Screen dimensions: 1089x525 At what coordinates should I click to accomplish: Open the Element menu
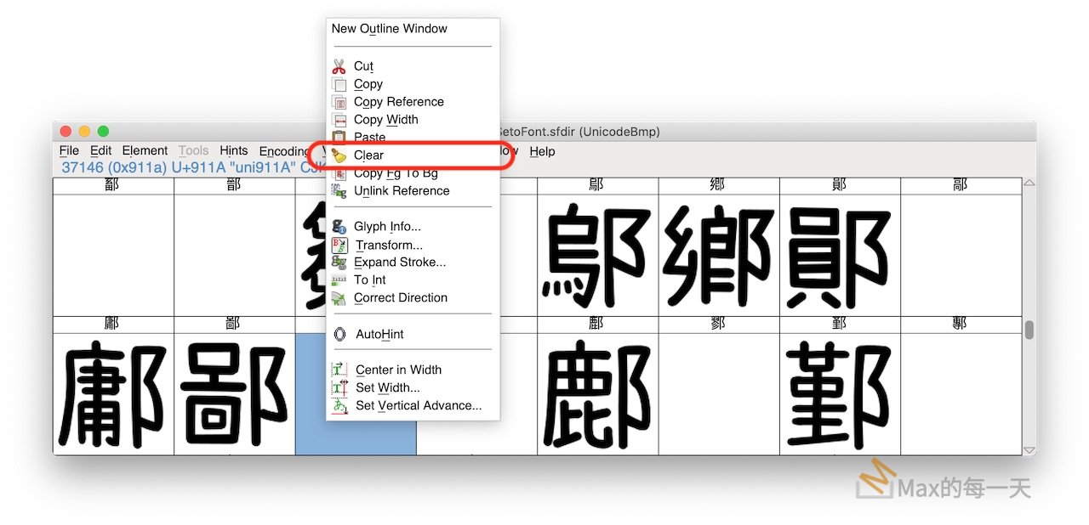coord(145,151)
